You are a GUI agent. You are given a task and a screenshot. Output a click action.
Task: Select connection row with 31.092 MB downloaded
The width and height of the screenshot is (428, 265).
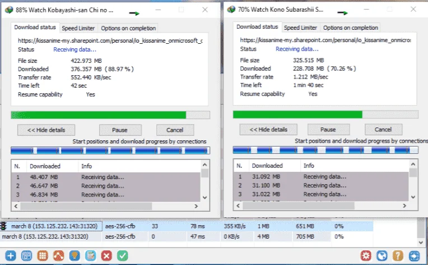click(x=321, y=176)
